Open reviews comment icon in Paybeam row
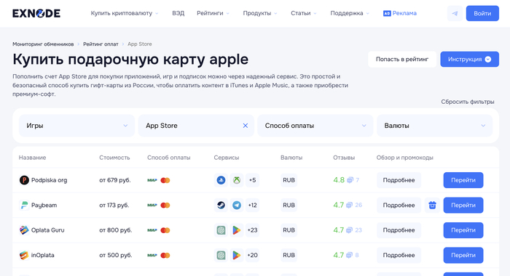510x276 pixels. pos(349,205)
